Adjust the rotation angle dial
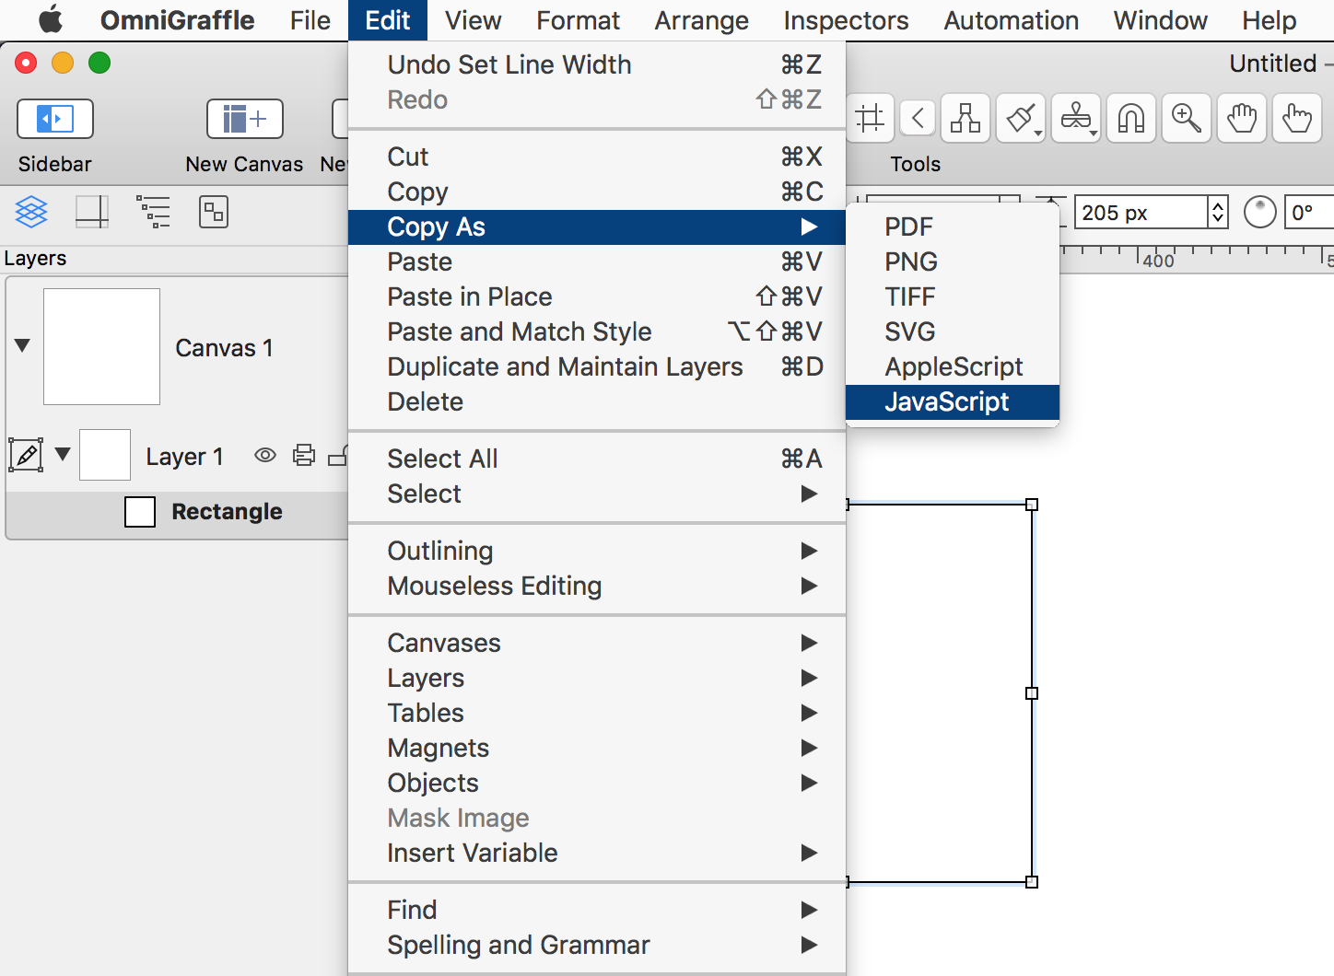This screenshot has height=976, width=1334. pos(1259,213)
